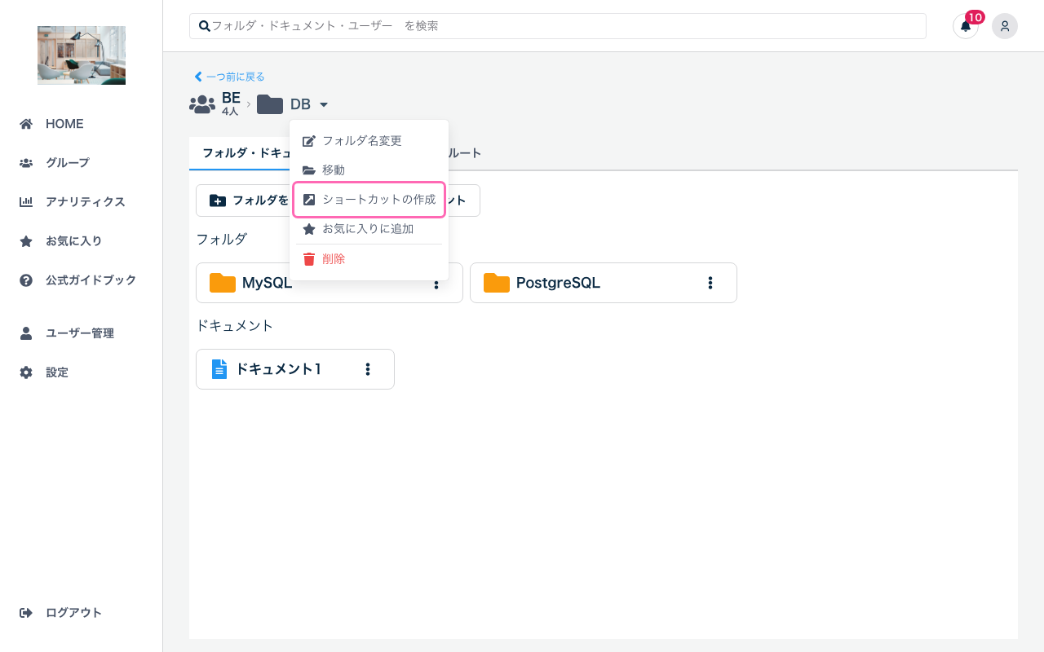Select ショートカットの作成 menu item
1044x652 pixels.
point(378,200)
